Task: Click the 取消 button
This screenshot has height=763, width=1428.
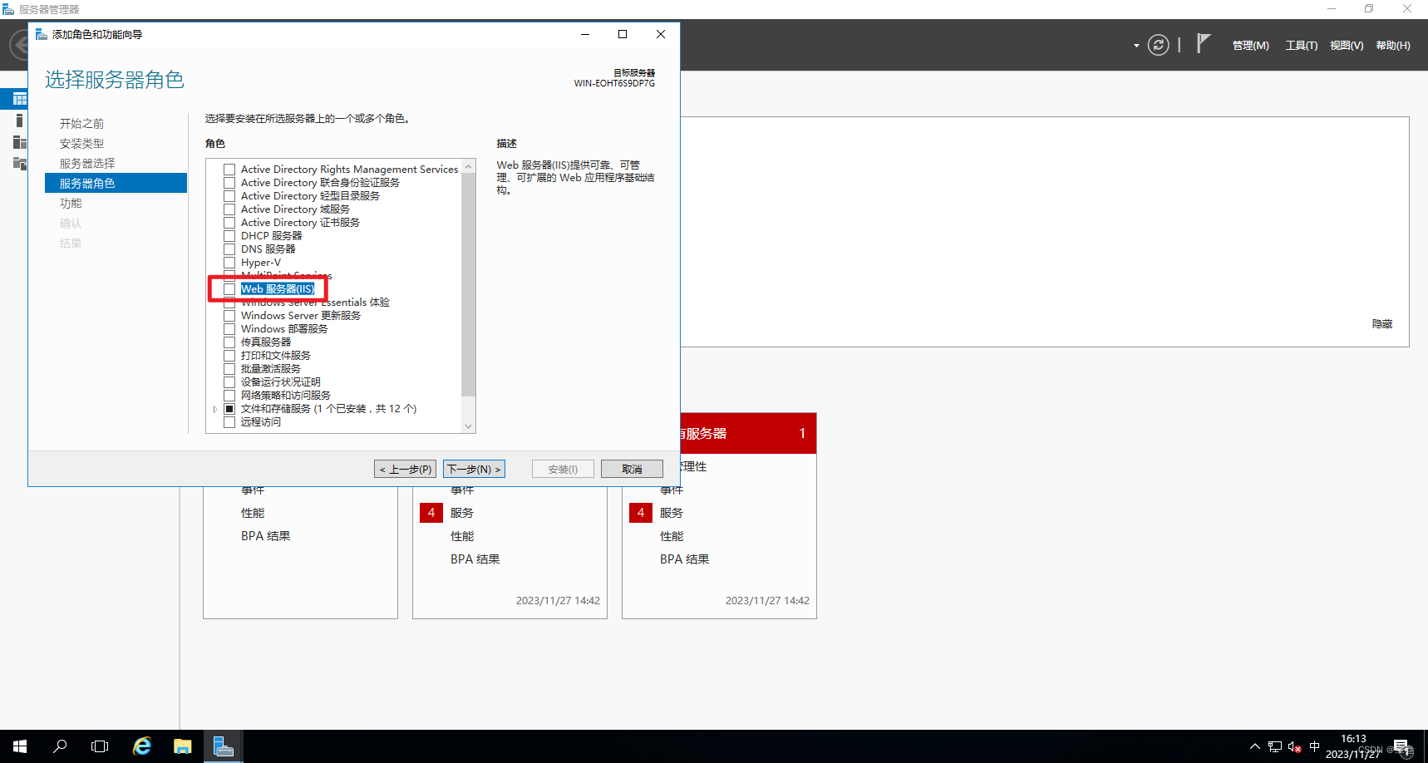Action: [632, 469]
